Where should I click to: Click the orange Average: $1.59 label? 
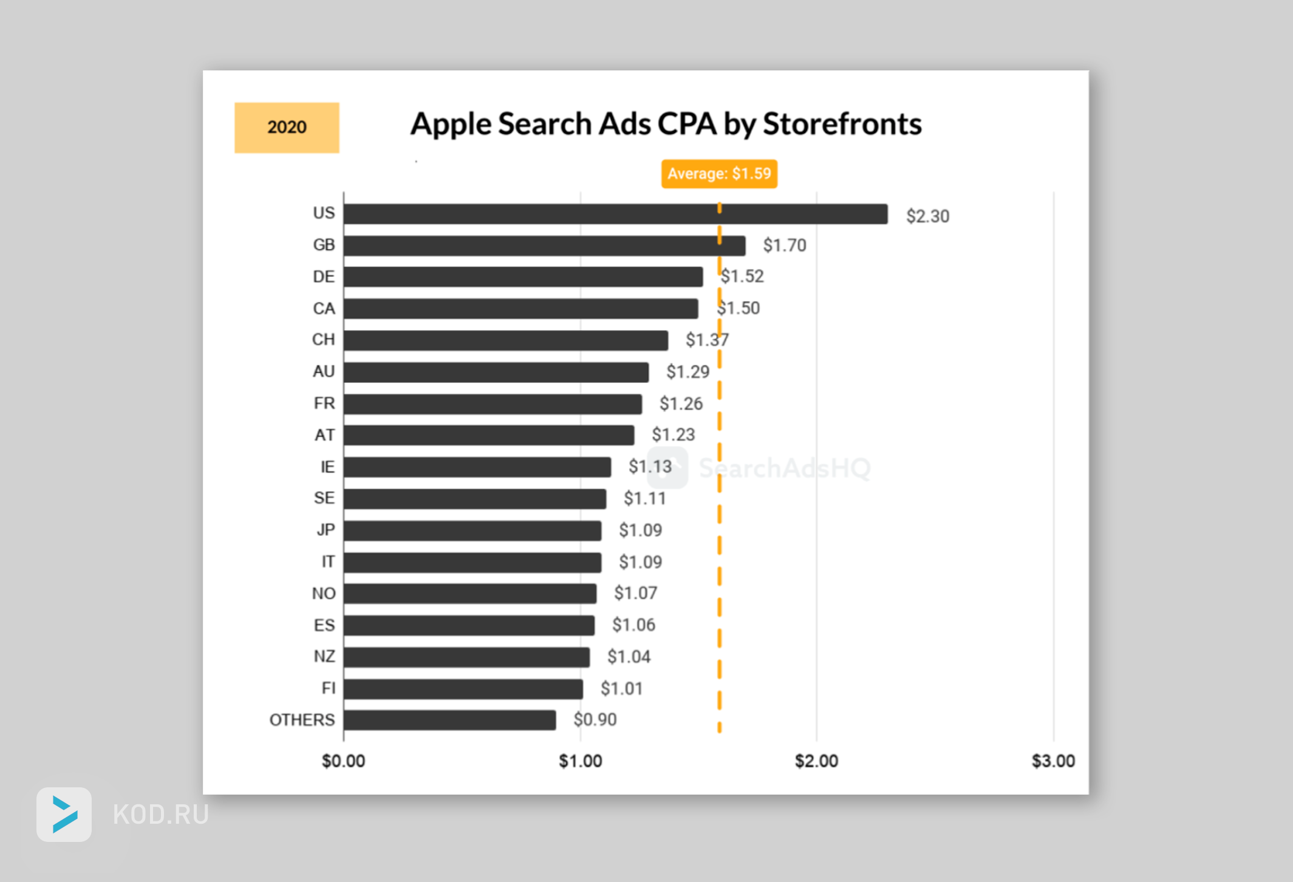719,174
